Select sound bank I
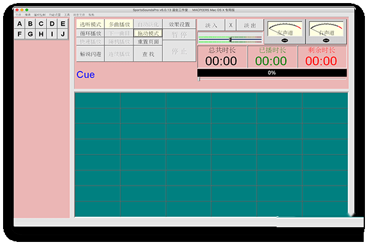Viewport: 368px width, 245px height. coord(52,34)
